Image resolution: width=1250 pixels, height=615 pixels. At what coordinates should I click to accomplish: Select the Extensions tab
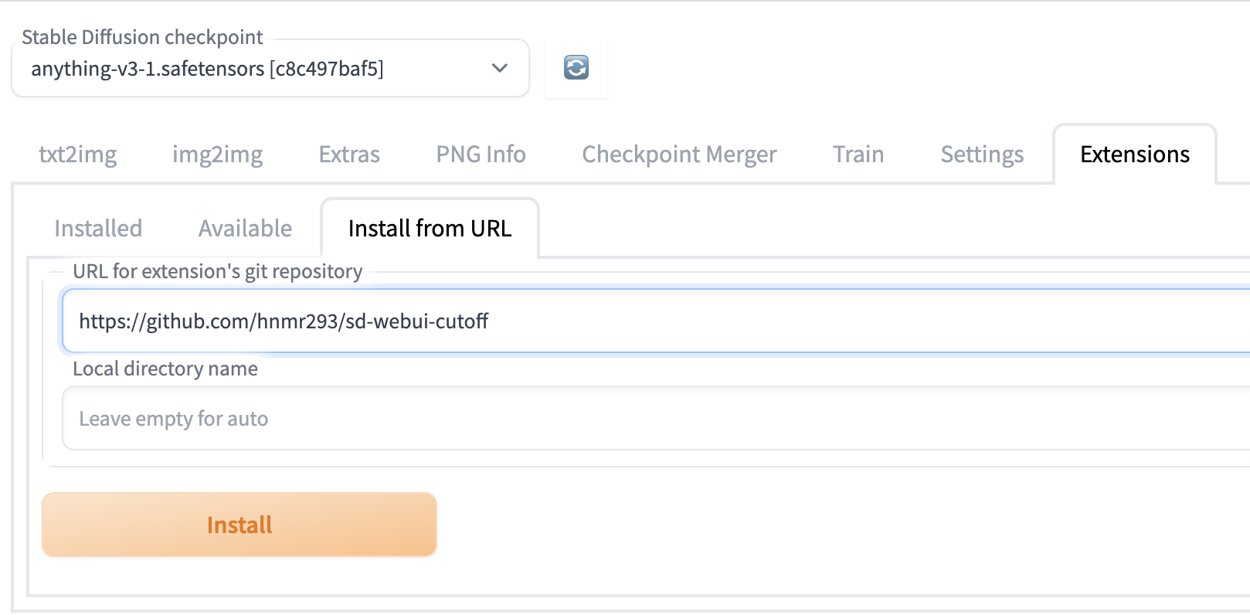click(1134, 155)
